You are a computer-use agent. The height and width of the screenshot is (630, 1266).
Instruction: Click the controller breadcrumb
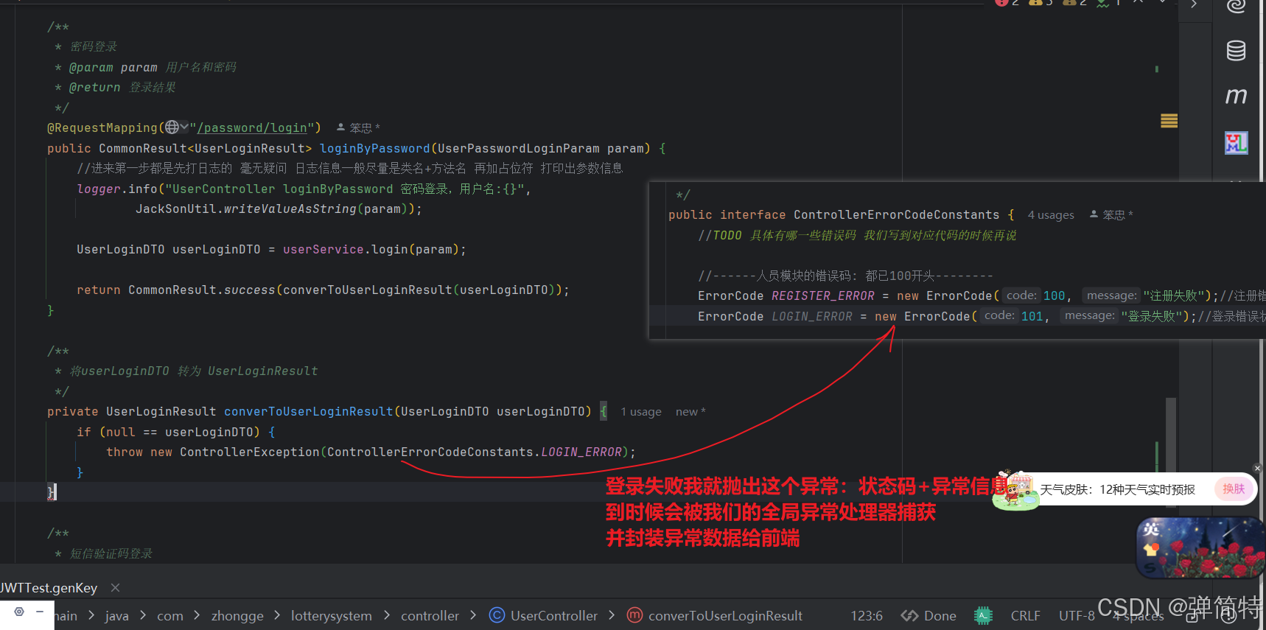tap(430, 616)
